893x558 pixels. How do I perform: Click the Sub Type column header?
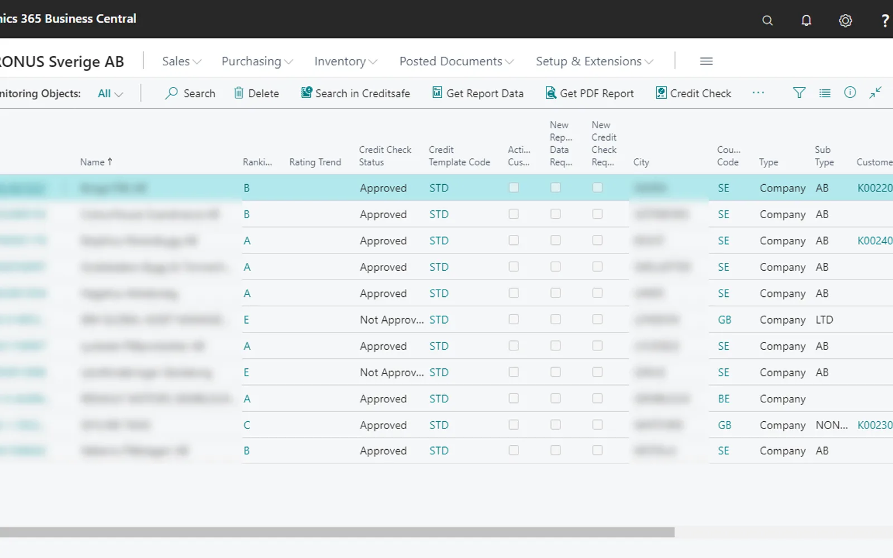click(824, 156)
